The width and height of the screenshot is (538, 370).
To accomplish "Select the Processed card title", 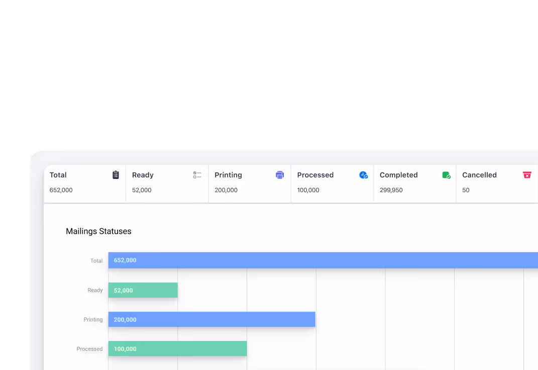I will coord(315,175).
